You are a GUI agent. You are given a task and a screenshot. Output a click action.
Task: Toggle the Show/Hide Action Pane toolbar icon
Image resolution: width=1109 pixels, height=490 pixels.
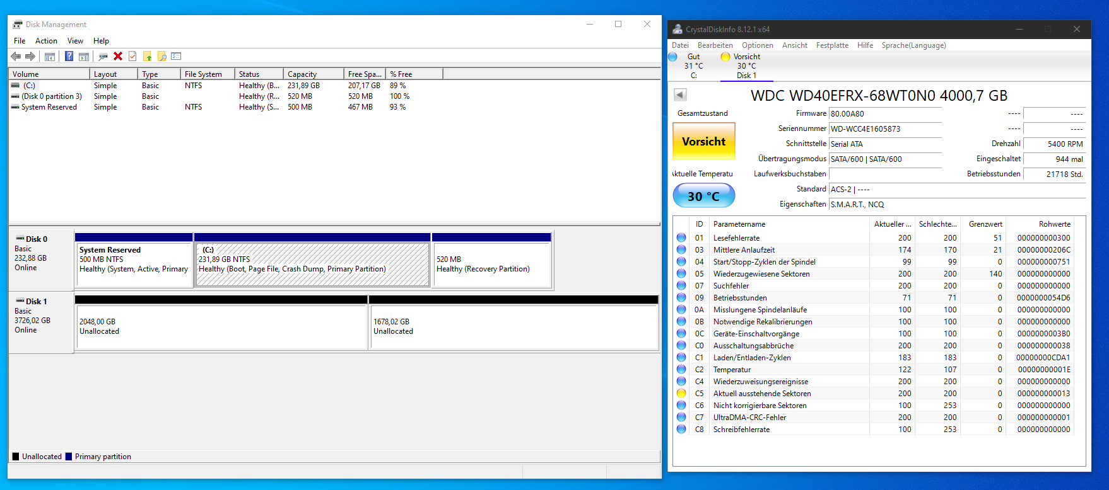point(84,57)
